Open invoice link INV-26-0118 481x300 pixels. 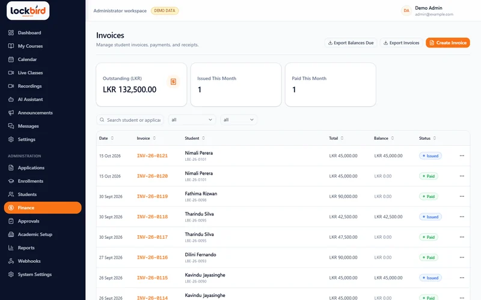(x=152, y=217)
